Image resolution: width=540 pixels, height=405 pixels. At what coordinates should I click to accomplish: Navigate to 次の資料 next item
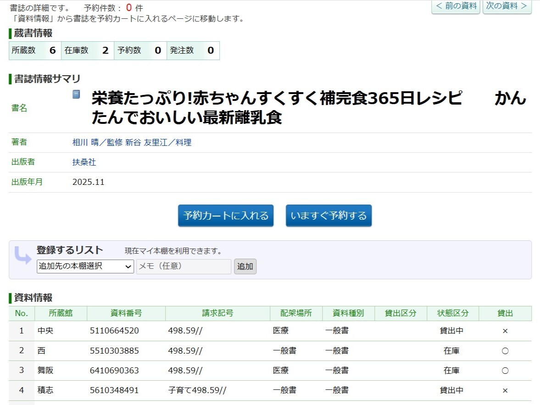507,6
